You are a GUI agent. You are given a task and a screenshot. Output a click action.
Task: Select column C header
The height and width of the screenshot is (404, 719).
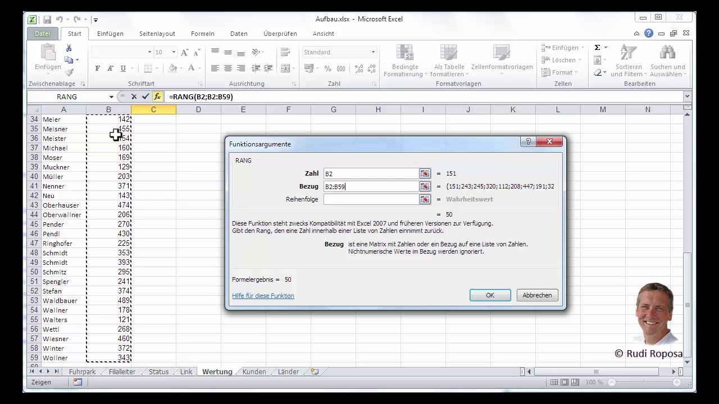pyautogui.click(x=153, y=109)
